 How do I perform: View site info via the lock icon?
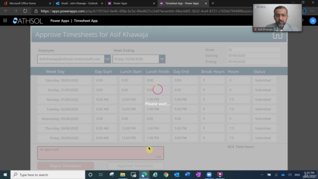(x=36, y=11)
